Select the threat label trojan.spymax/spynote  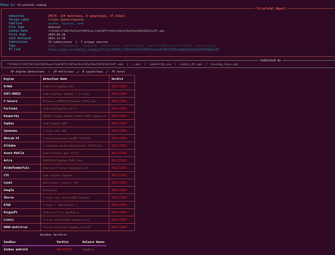[66, 19]
